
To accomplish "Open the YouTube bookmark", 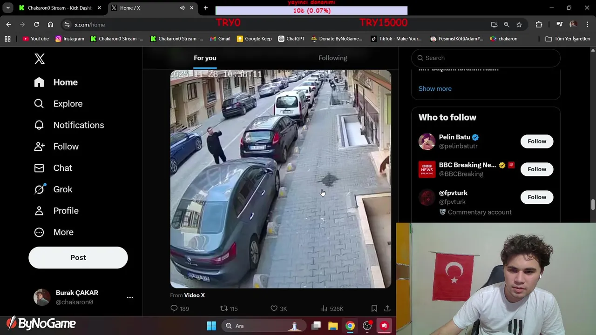I will pos(36,39).
